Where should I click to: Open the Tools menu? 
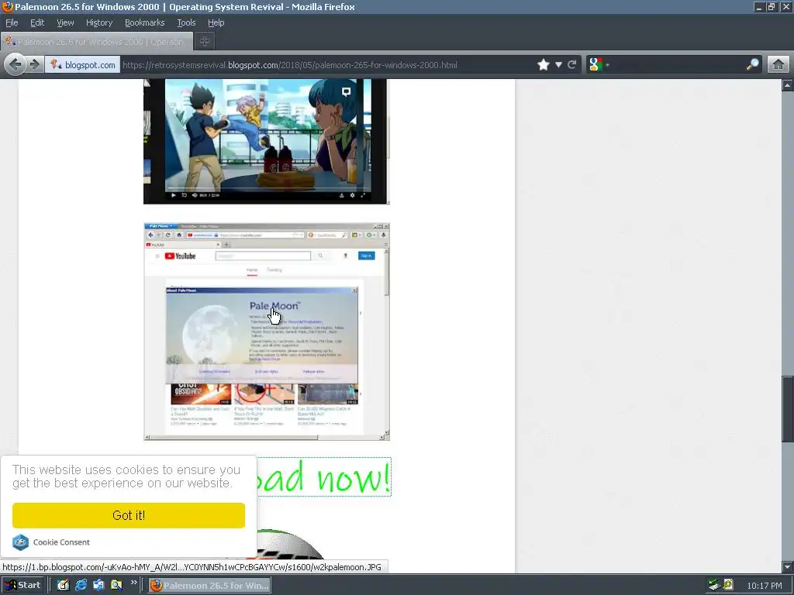[186, 22]
